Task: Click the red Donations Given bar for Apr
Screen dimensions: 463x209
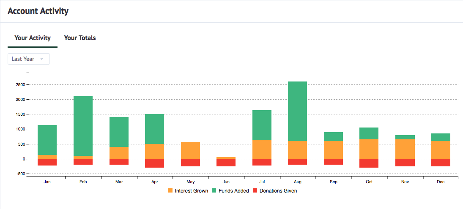Action: point(155,163)
